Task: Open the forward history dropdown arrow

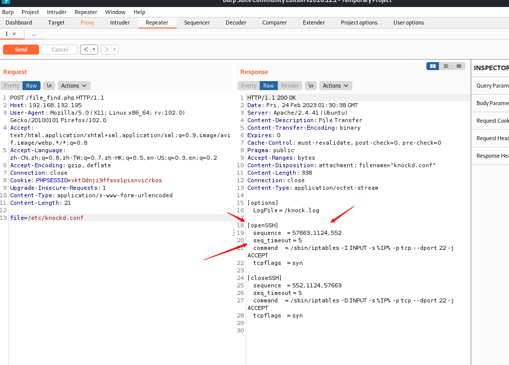Action: (114, 50)
